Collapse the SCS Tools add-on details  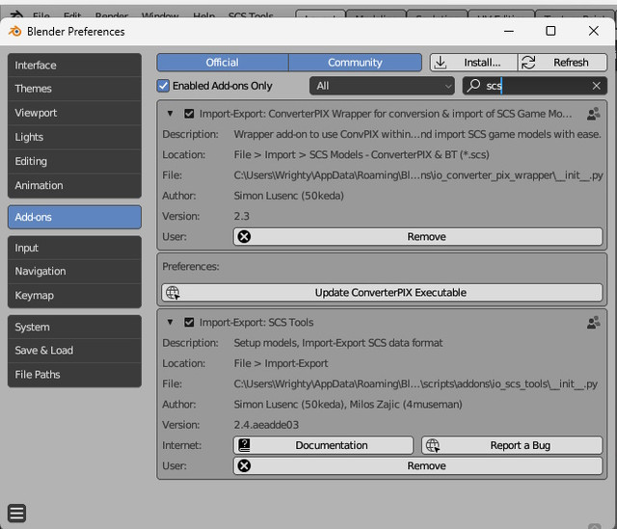point(170,322)
